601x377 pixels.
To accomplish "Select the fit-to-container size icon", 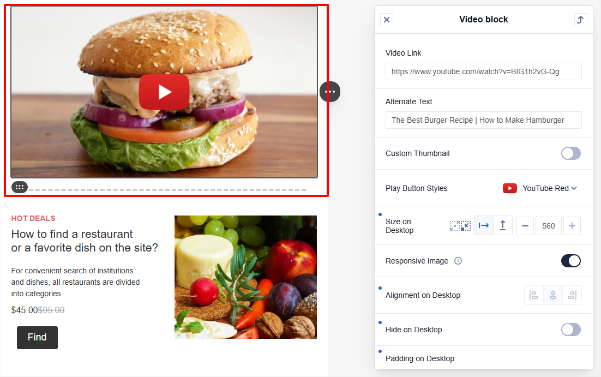I will coord(460,226).
